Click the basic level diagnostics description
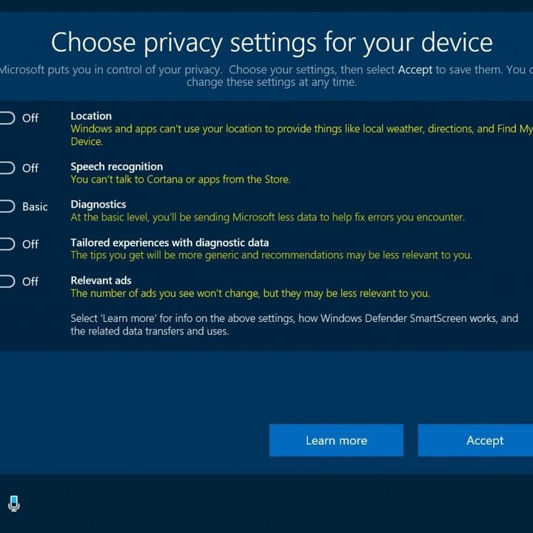 (x=267, y=218)
